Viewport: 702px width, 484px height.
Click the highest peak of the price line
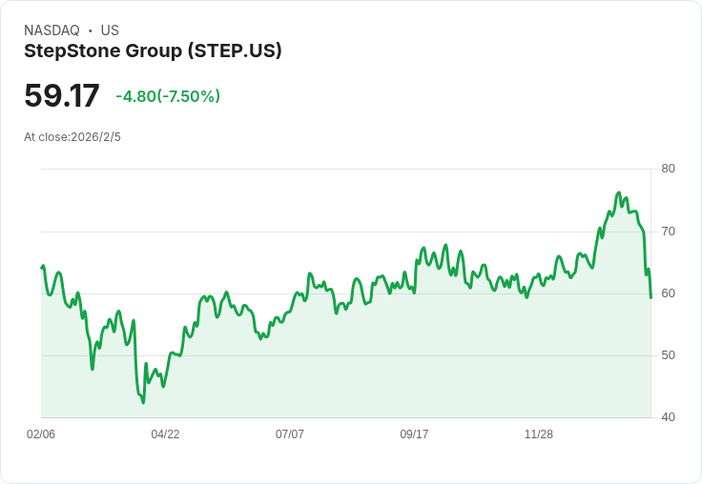tap(619, 192)
